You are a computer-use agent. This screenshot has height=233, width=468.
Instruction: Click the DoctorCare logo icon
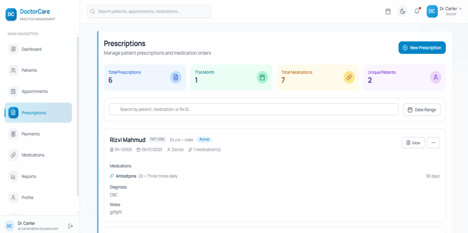(x=11, y=14)
